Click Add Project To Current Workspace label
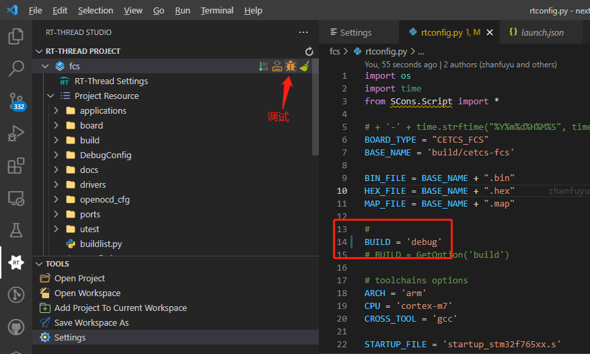The height and width of the screenshot is (354, 590). pos(120,308)
